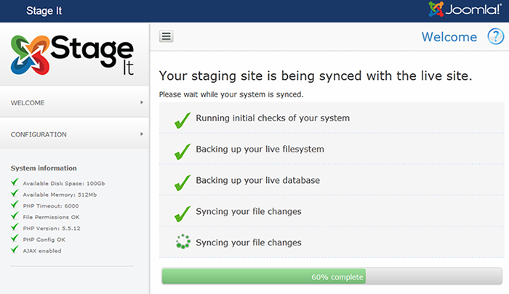Select 'Backing up your live filesystem' text
Screen dimensions: 509x294
[260, 149]
